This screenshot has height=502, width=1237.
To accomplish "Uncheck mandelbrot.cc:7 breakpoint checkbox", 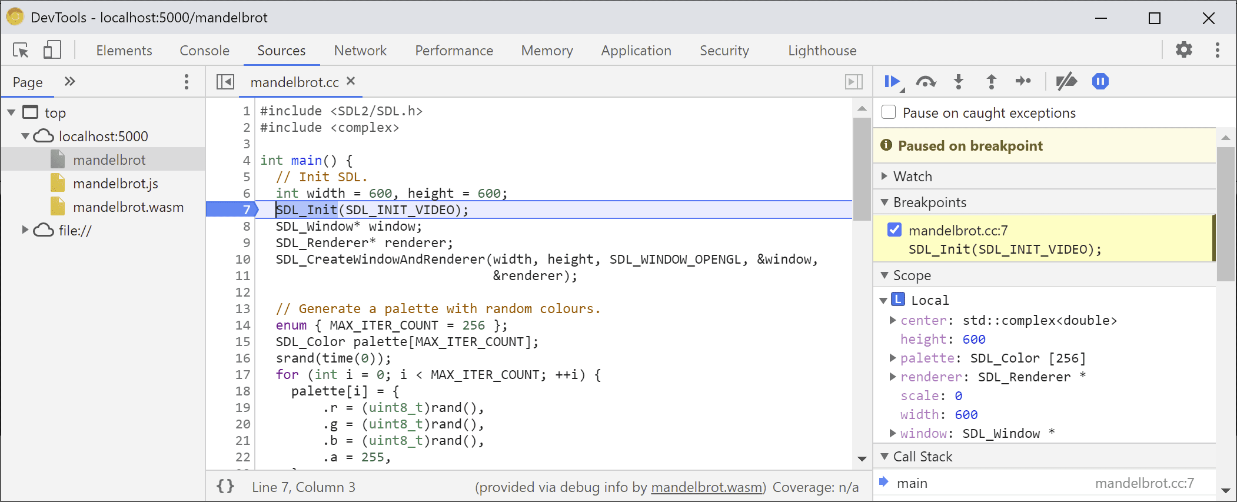I will [895, 230].
